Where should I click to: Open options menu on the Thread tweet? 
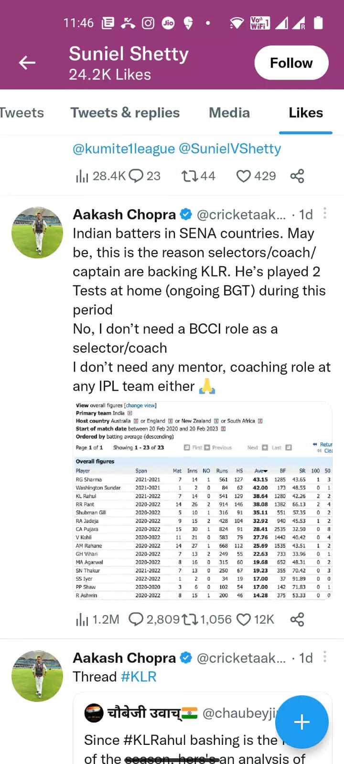tap(324, 657)
